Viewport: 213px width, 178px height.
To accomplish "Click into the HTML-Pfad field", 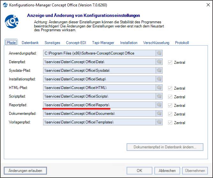I will click(x=99, y=88).
